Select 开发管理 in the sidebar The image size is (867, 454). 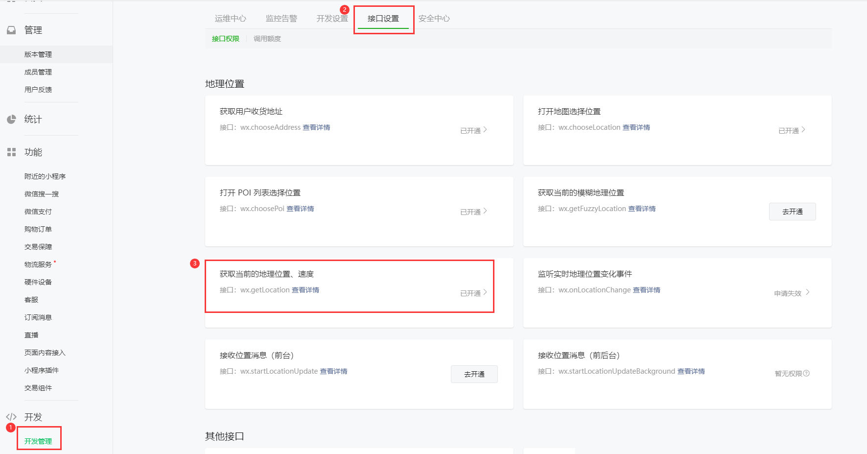(38, 441)
